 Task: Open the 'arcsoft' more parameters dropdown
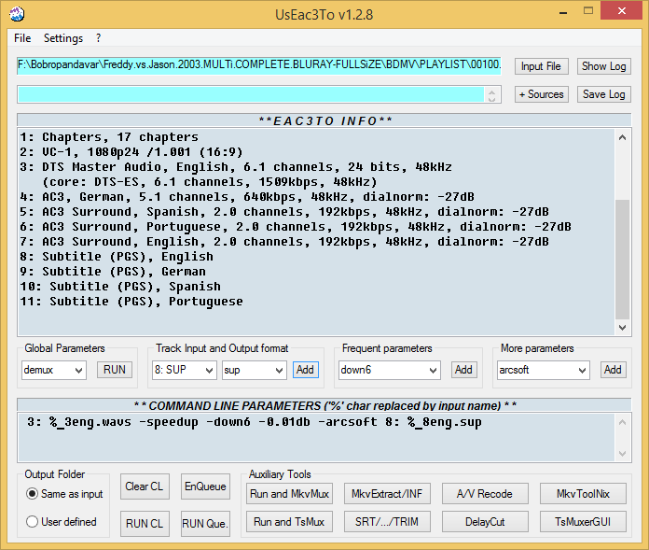pos(544,370)
